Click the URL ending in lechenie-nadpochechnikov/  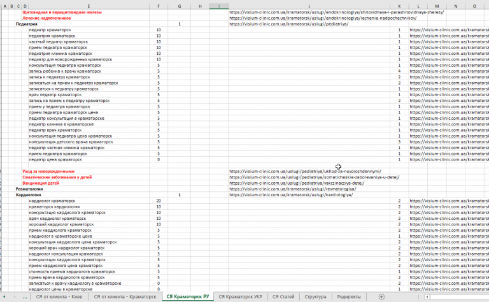click(x=323, y=18)
